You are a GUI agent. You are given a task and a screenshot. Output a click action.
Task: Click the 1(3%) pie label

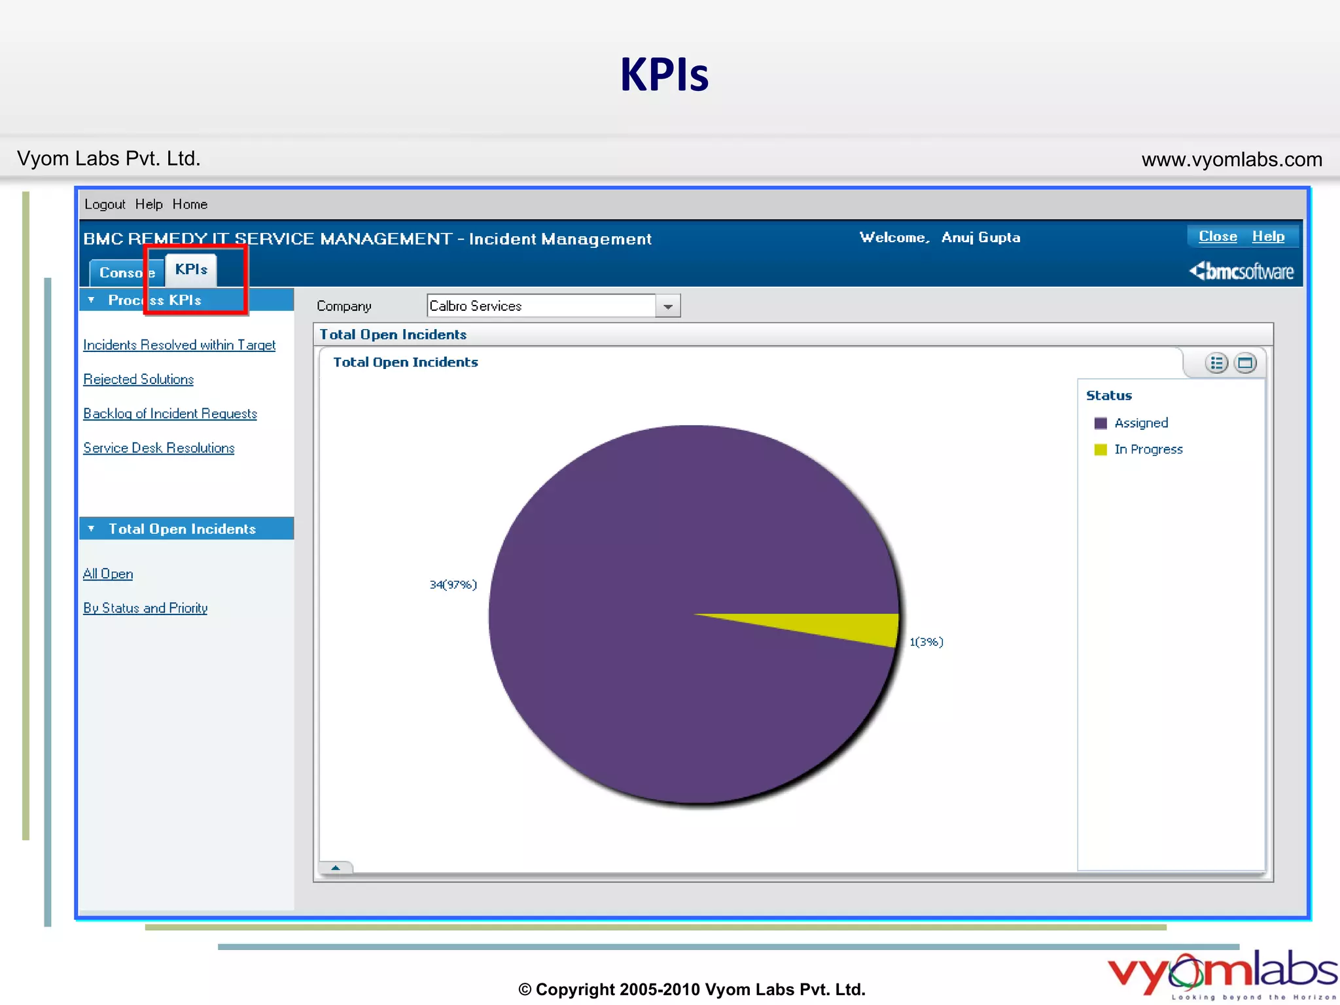pos(926,642)
